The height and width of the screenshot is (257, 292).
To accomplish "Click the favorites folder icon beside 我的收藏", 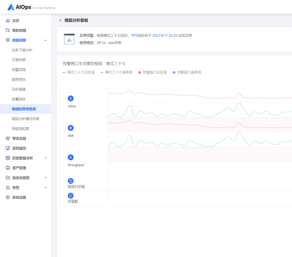I will [x=8, y=30].
